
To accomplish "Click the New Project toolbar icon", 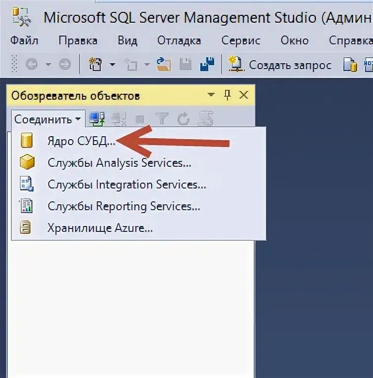I will (x=95, y=64).
